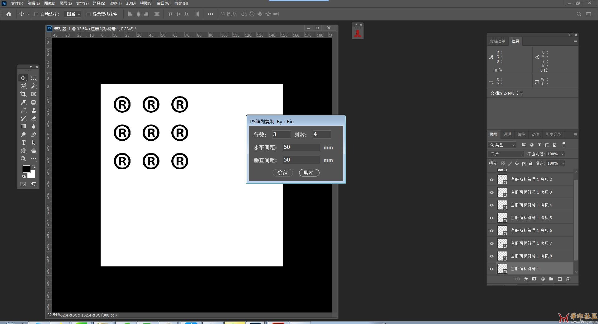The width and height of the screenshot is (598, 324).
Task: Click the Home icon in options bar
Action: tap(9, 14)
